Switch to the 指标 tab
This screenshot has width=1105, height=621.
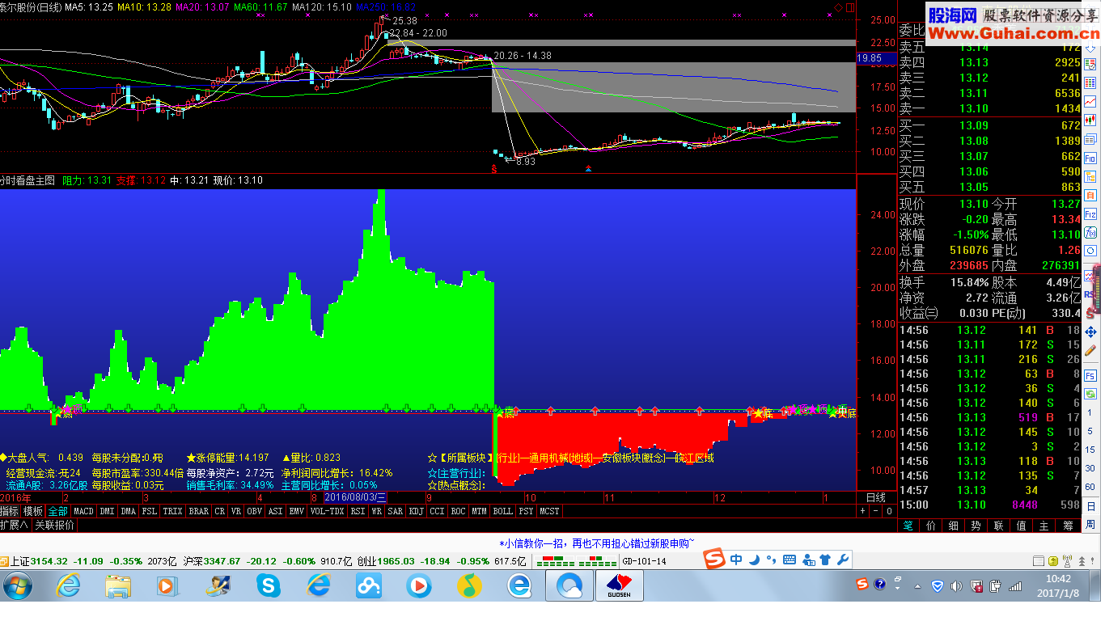[10, 511]
